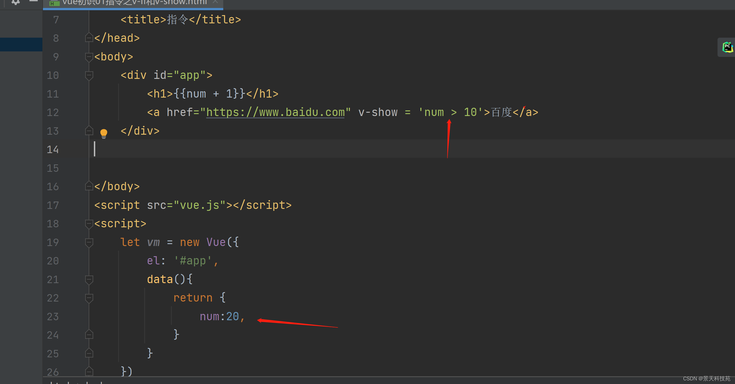
Task: Click line number 23 in gutter
Action: point(53,316)
